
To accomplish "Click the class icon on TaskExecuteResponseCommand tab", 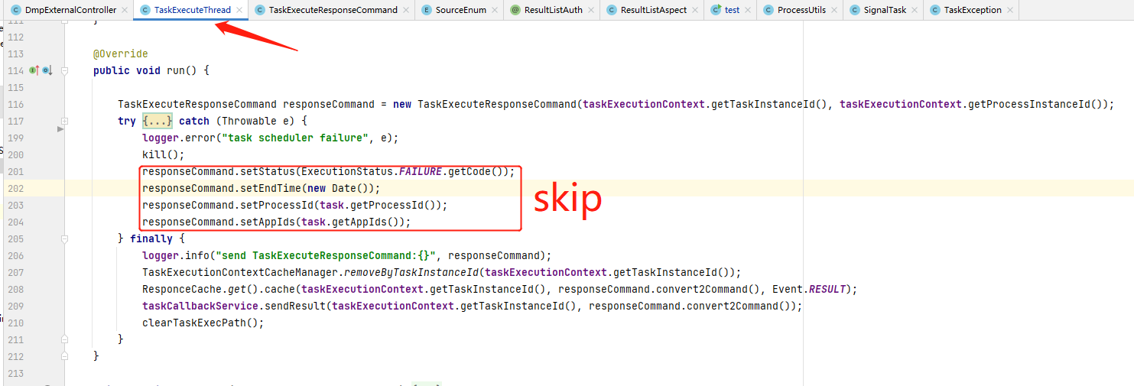I will pos(260,10).
